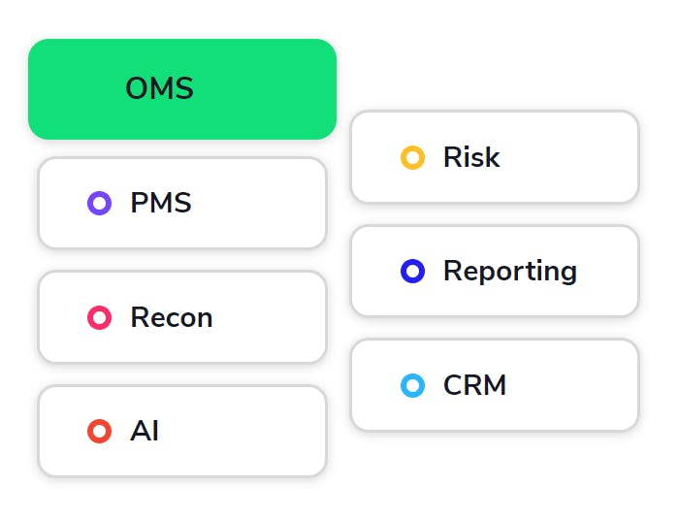Screen dimensions: 679x520
Task: Click the light blue ring icon beside CRM
Action: pyautogui.click(x=412, y=386)
